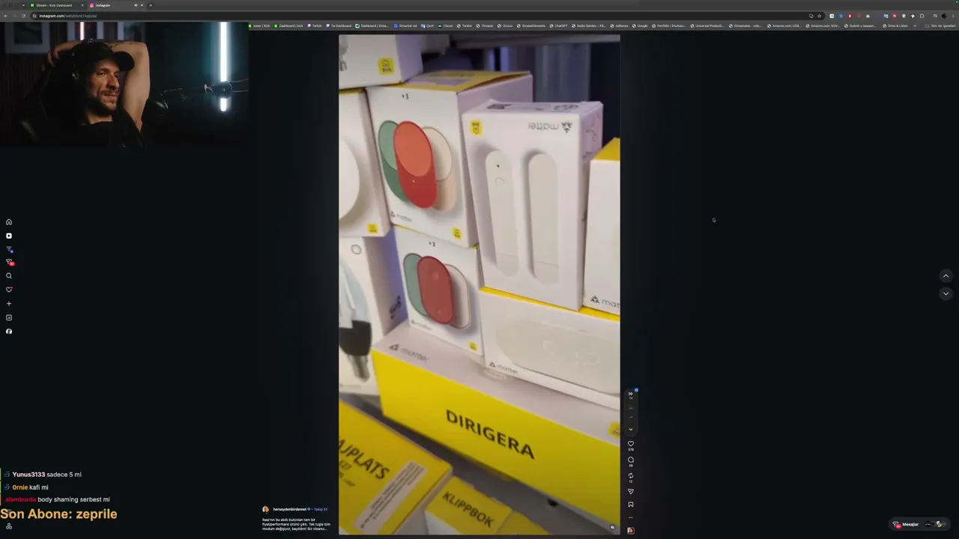
Task: Reload the current page
Action: pyautogui.click(x=23, y=16)
